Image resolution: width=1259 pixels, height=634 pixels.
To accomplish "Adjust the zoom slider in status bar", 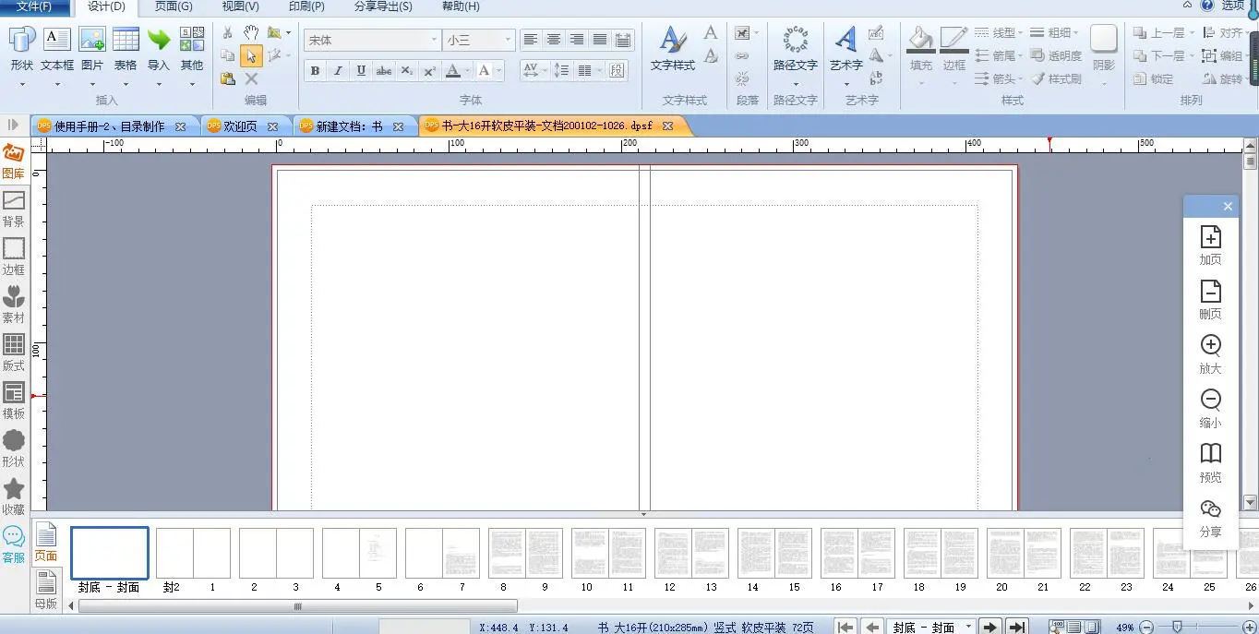I will [1177, 627].
